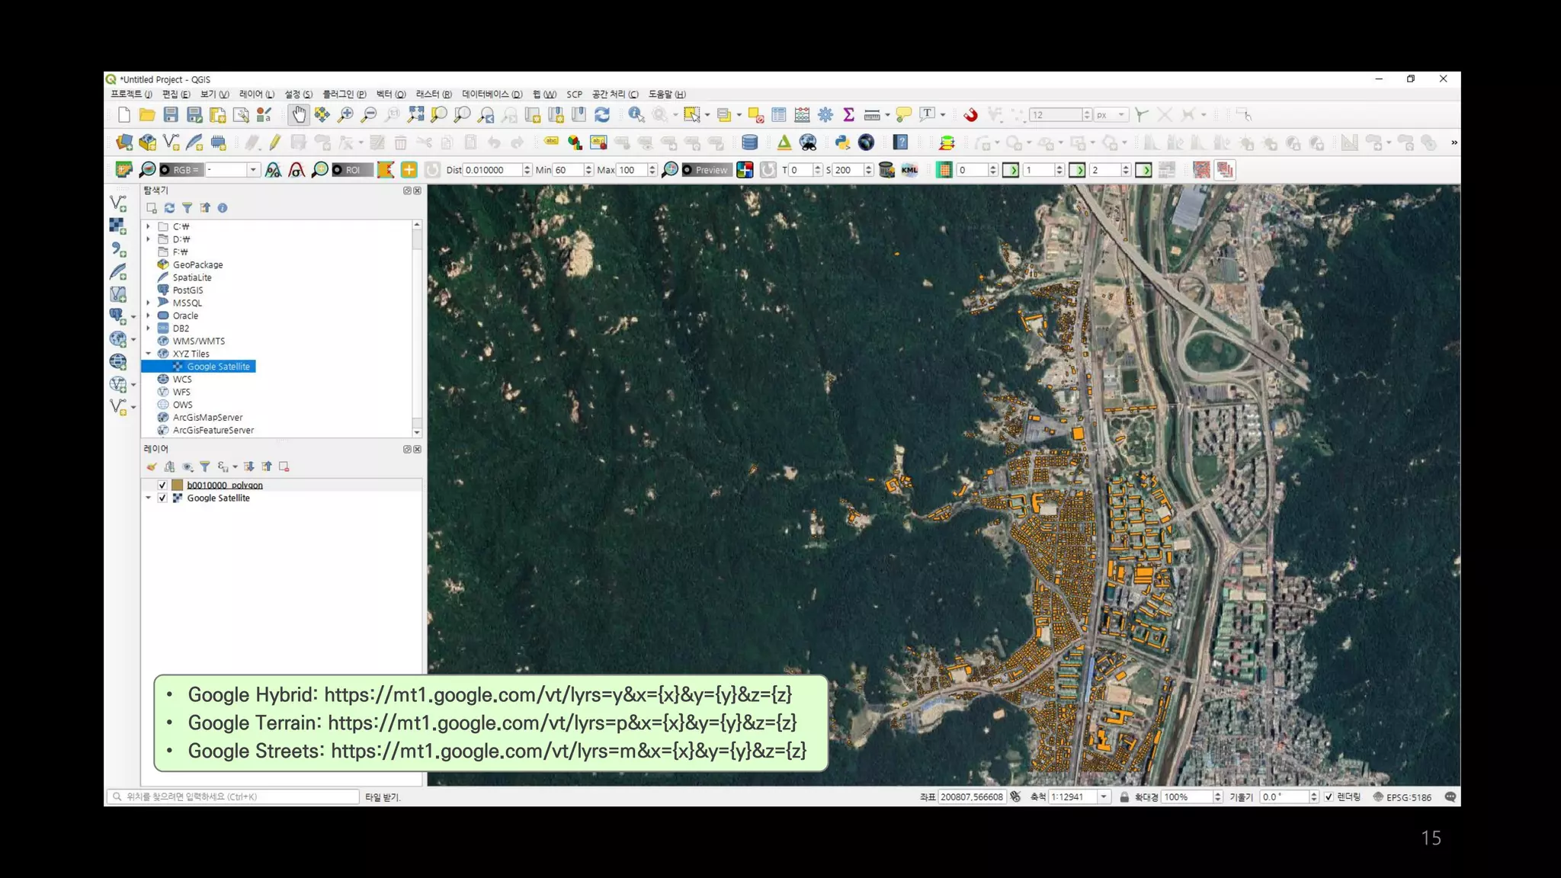Click the EPSG:5186 projection button
This screenshot has width=1561, height=878.
tap(1402, 797)
